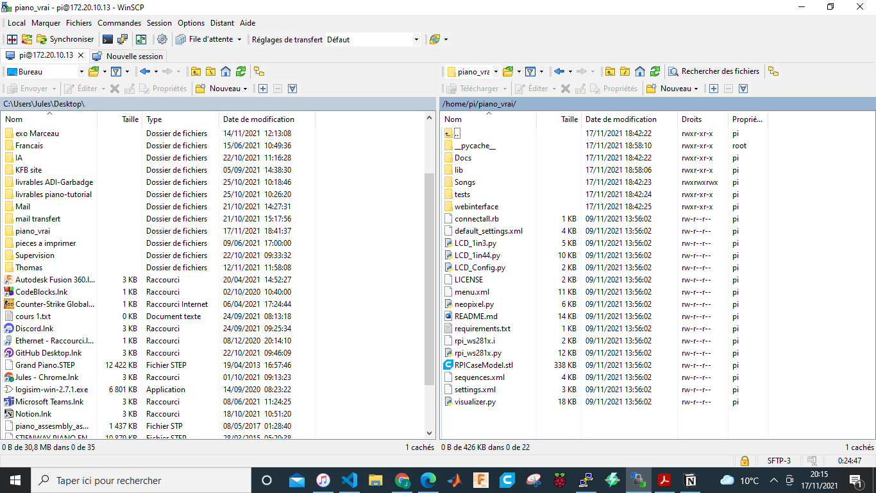Click local path C:\Users\Jules\Desktop\ bar
The height and width of the screenshot is (493, 876).
[x=218, y=103]
